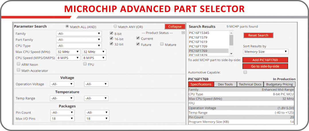The width and height of the screenshot is (309, 131).
Task: Select Match ANY (OR) radio button
Action: point(115,26)
